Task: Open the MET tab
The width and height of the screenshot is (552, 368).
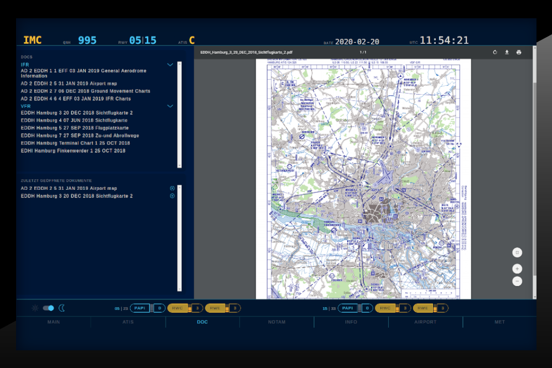Action: pyautogui.click(x=499, y=322)
